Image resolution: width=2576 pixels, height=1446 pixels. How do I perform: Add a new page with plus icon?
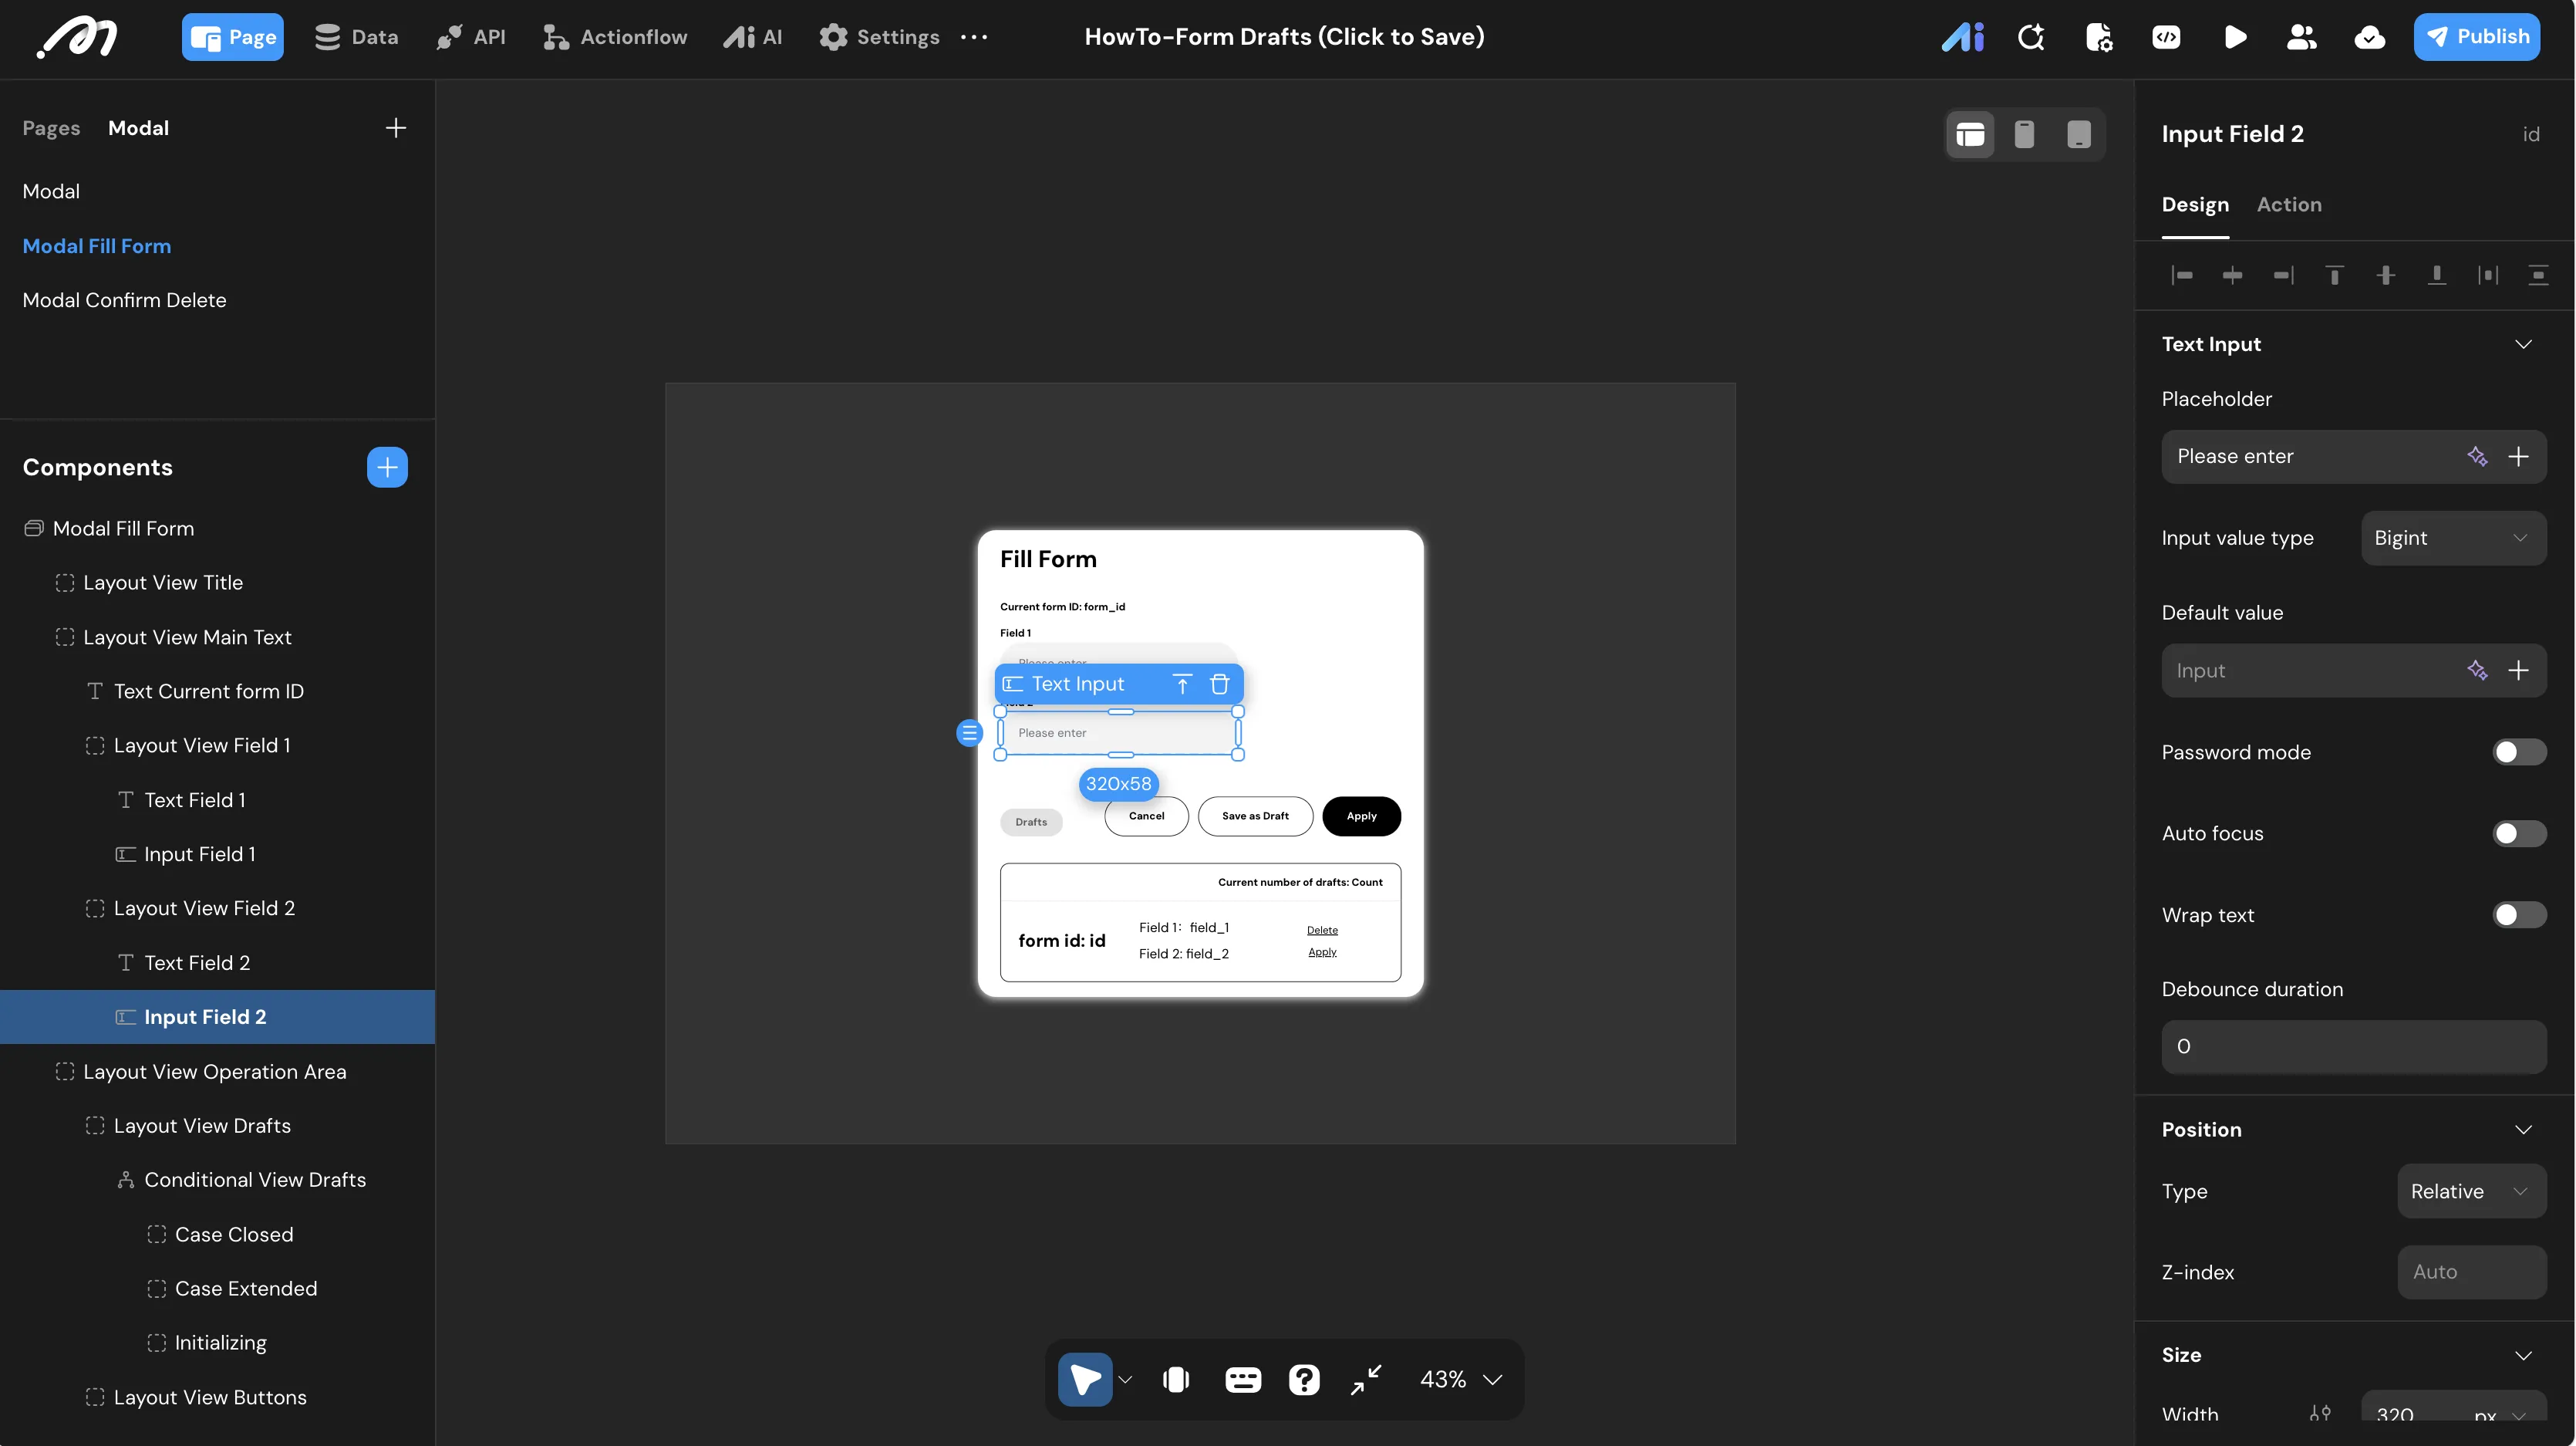point(396,128)
